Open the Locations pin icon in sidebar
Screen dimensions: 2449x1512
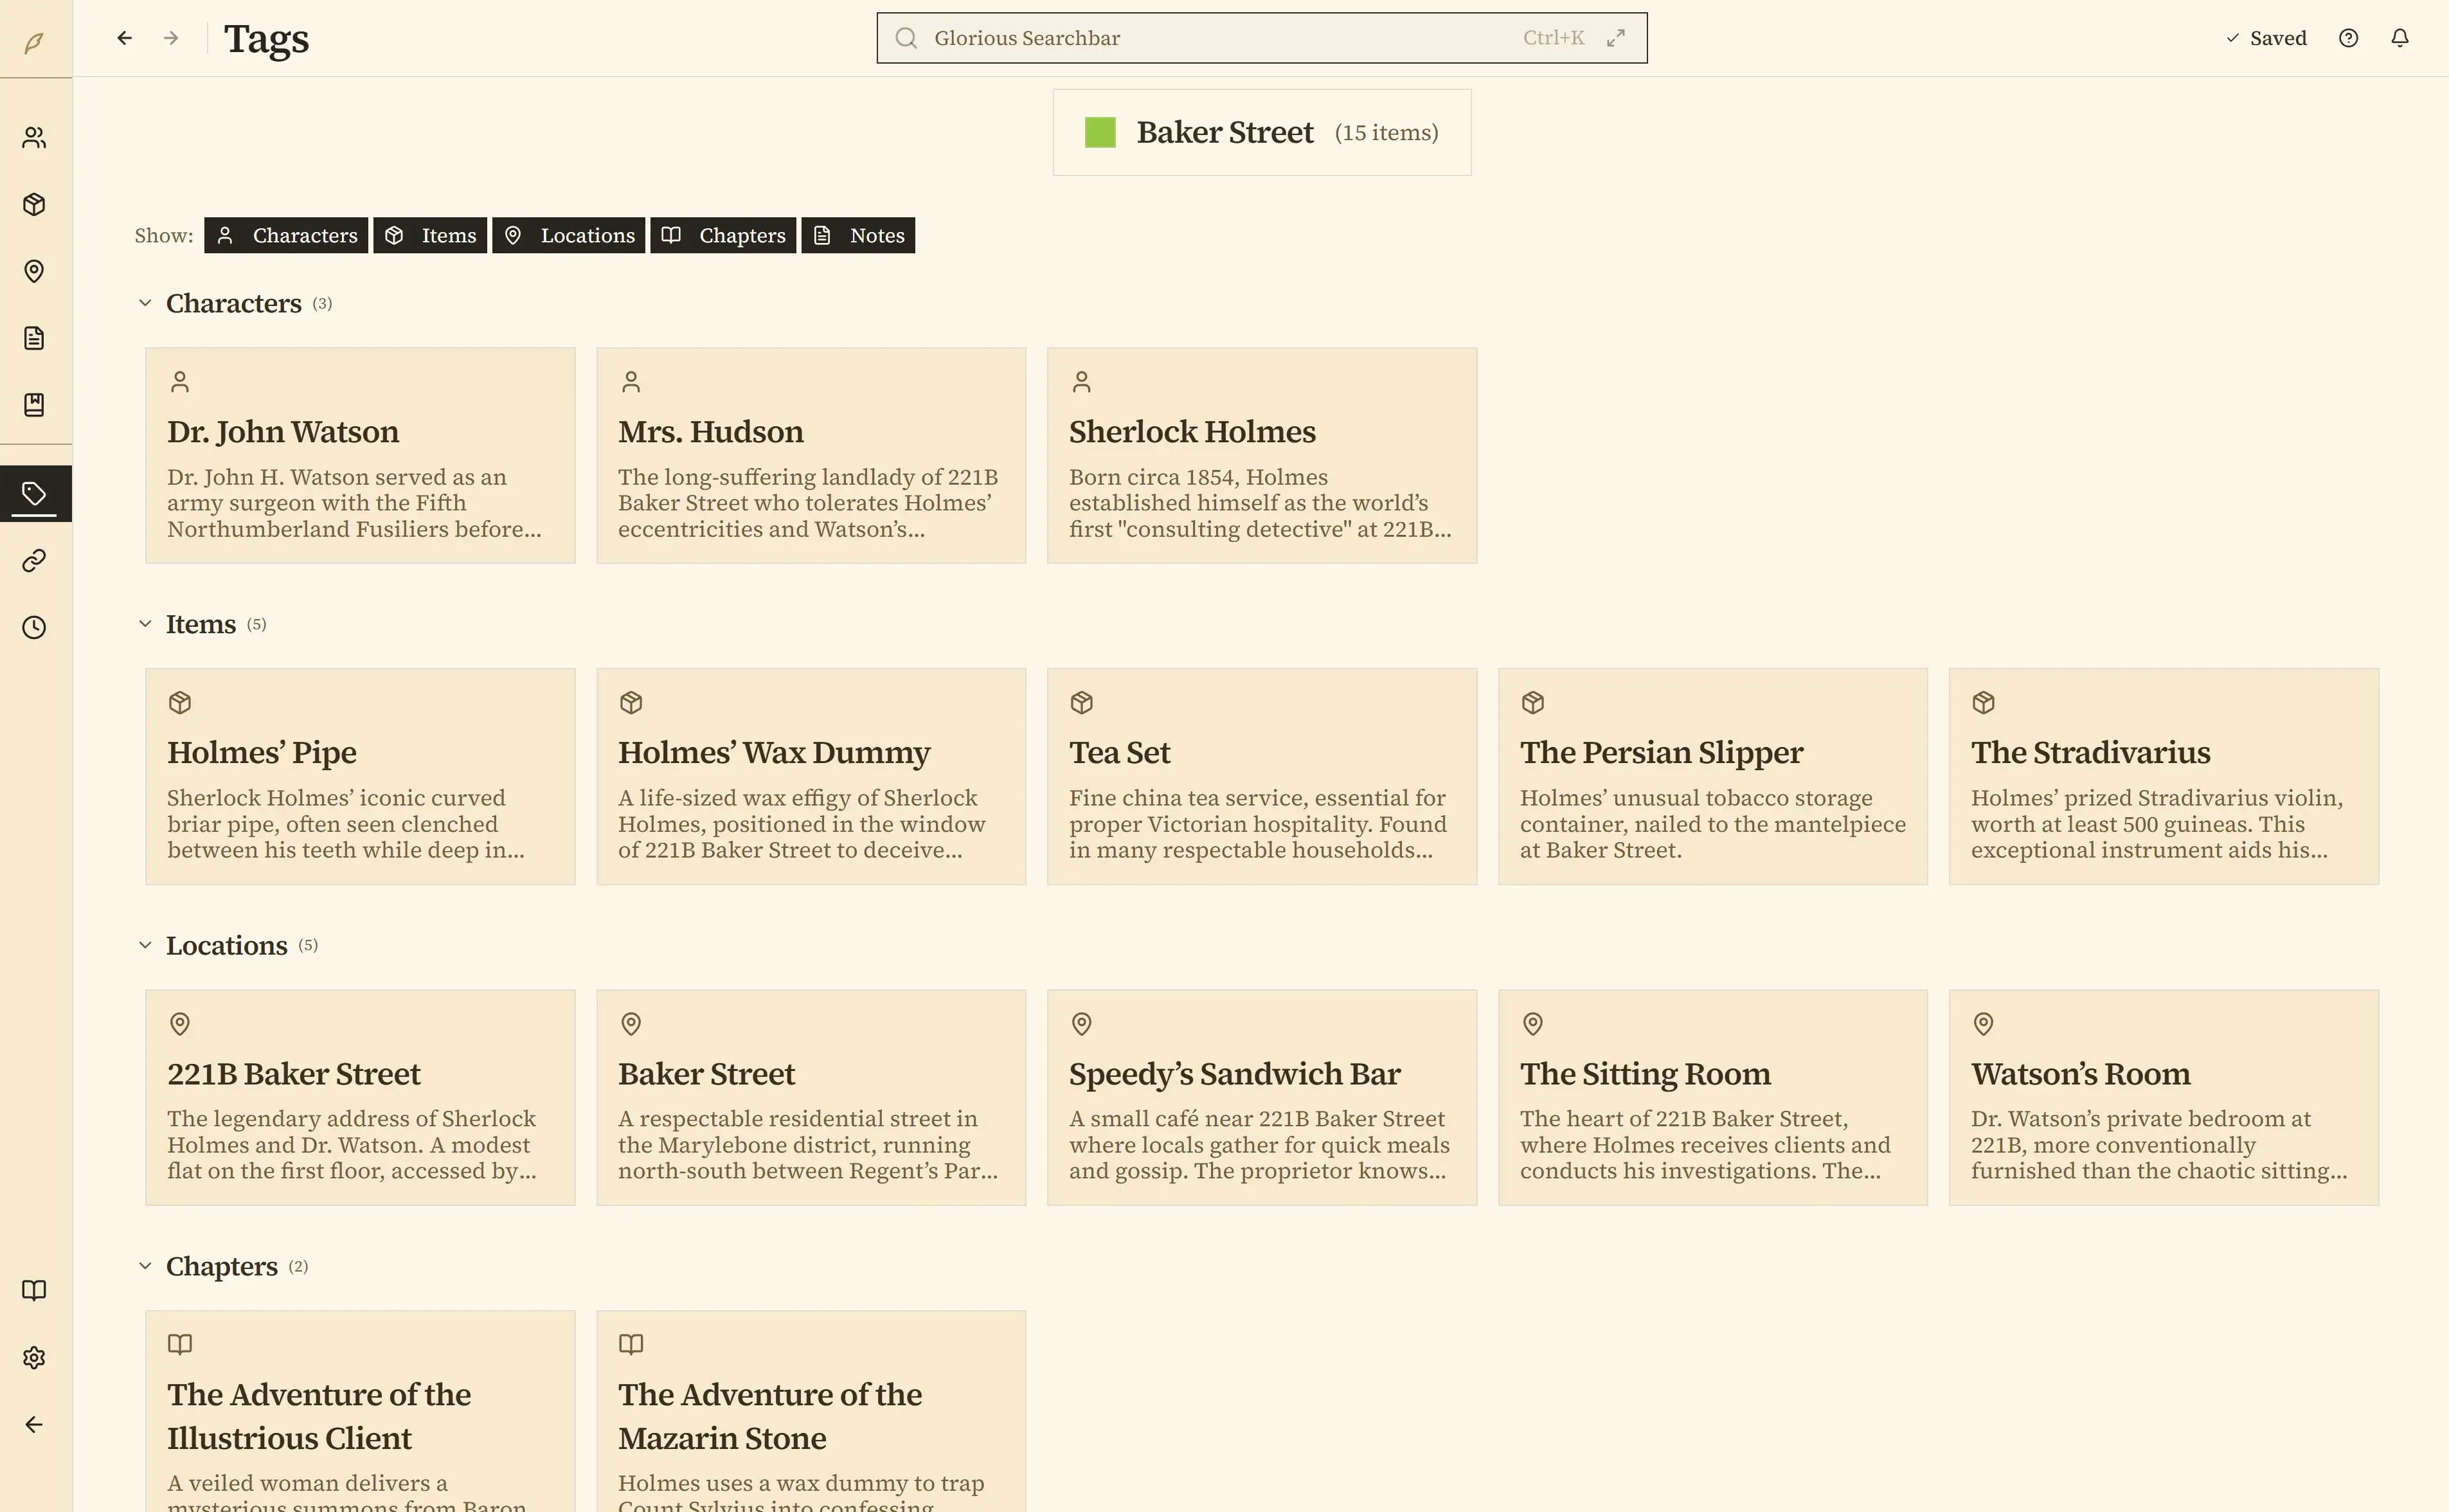tap(35, 271)
